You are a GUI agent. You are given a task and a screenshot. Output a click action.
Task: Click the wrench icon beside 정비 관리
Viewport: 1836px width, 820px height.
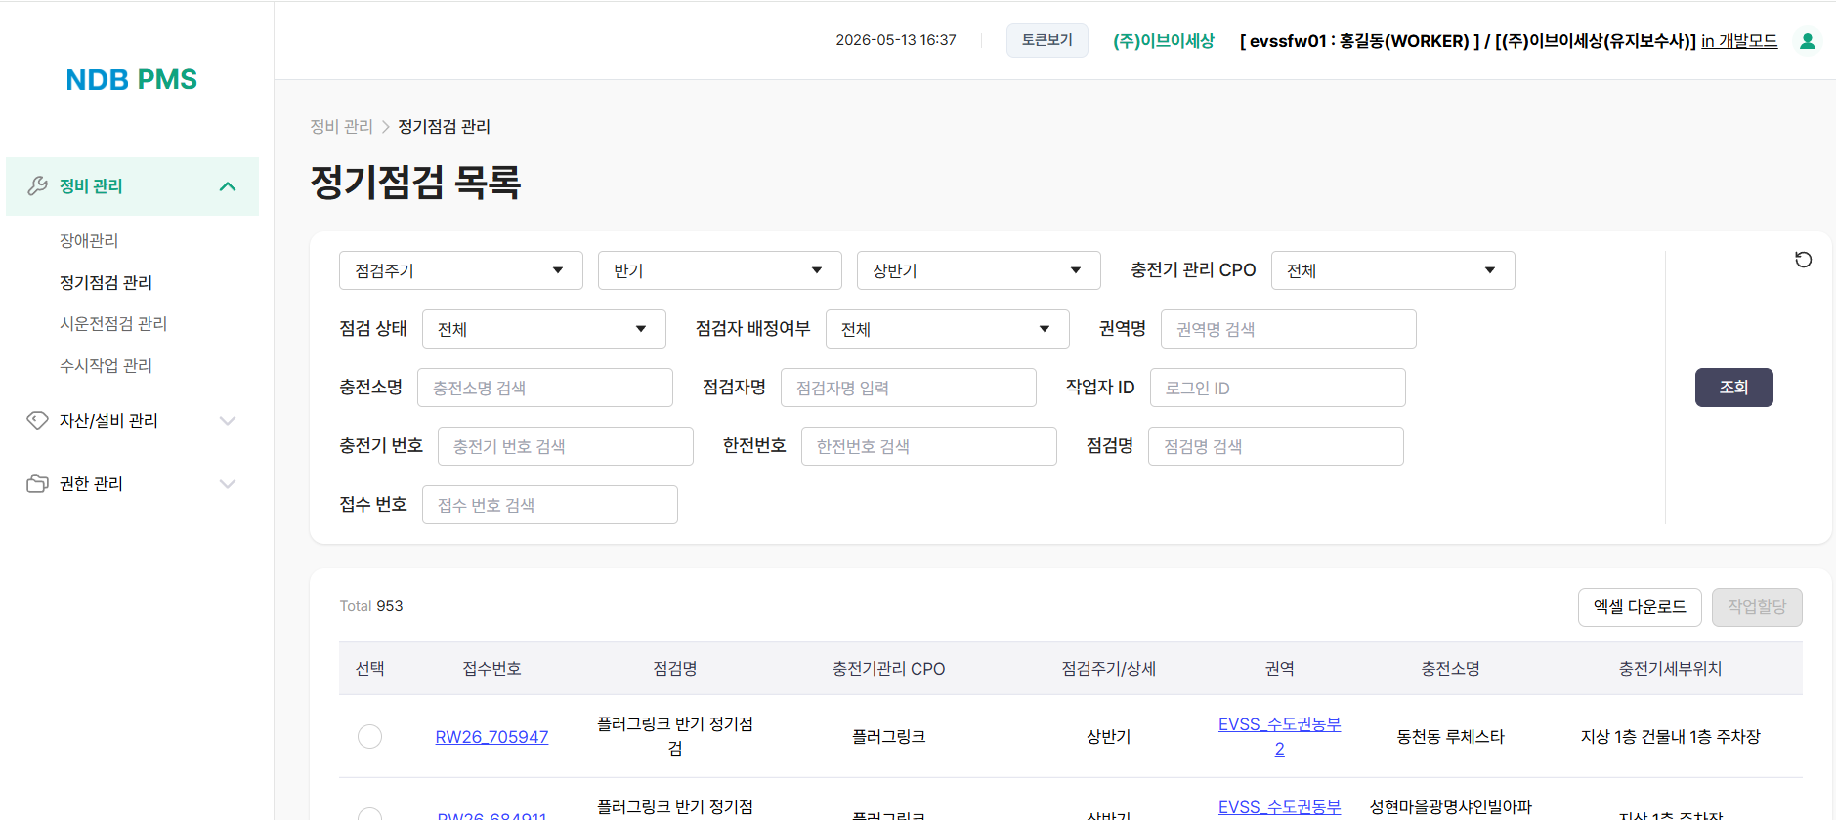pyautogui.click(x=37, y=185)
